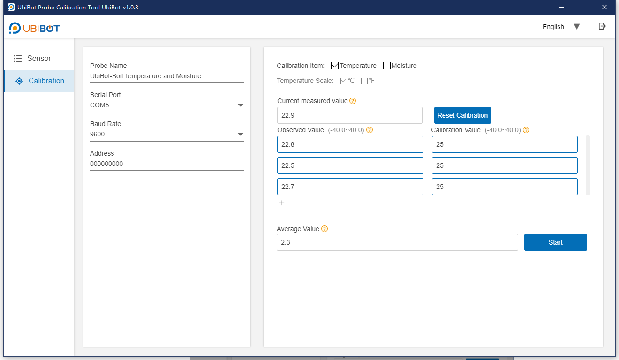
Task: Open the English language dropdown arrow
Action: point(577,27)
